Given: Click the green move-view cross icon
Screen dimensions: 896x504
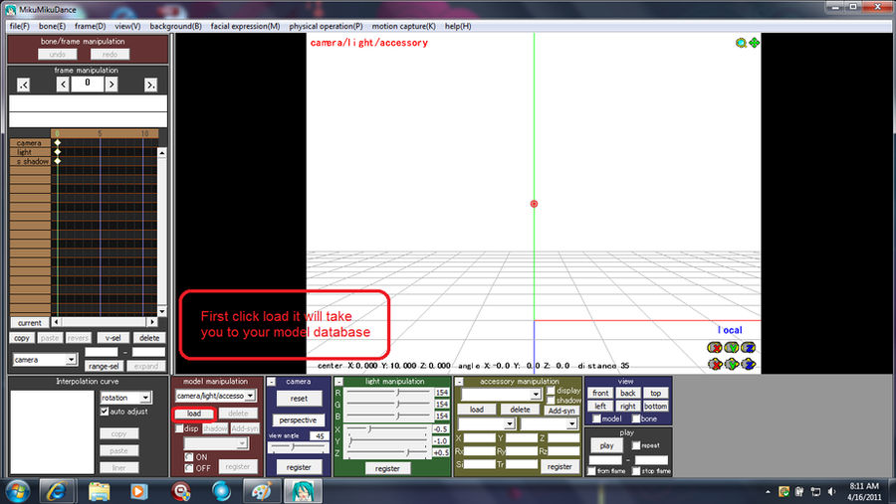Looking at the screenshot, I should (x=755, y=43).
